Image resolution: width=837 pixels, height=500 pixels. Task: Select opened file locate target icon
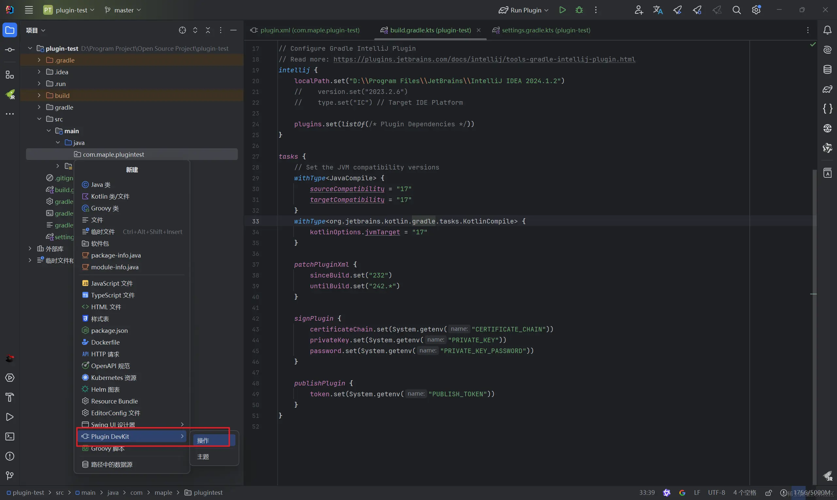point(182,30)
